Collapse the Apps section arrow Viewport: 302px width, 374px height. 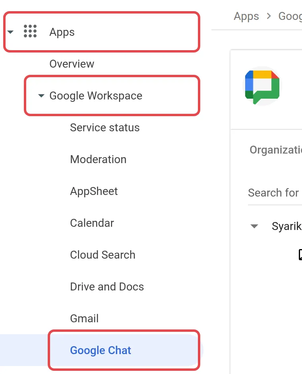coord(10,32)
